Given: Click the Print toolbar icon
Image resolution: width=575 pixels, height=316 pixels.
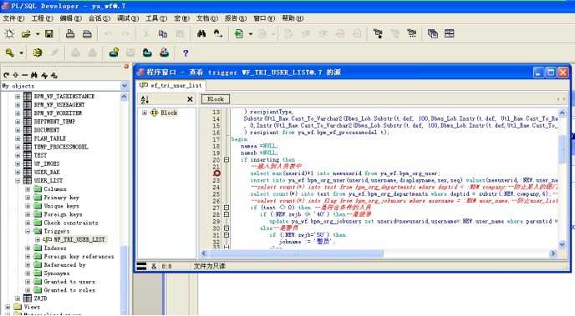Looking at the screenshot, I should [70, 34].
